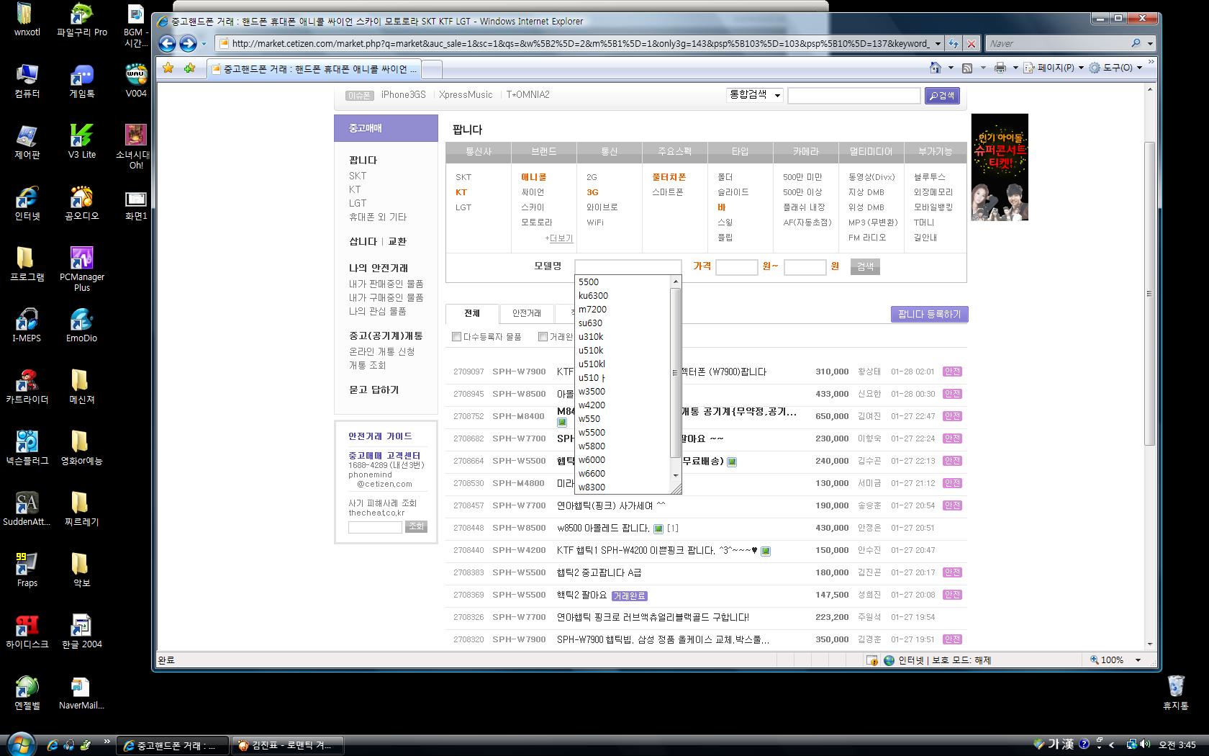1209x756 pixels.
Task: Open listing KTF 햅틱1 SPH-W4200 이쁜핑크 팝니다
Action: [657, 551]
